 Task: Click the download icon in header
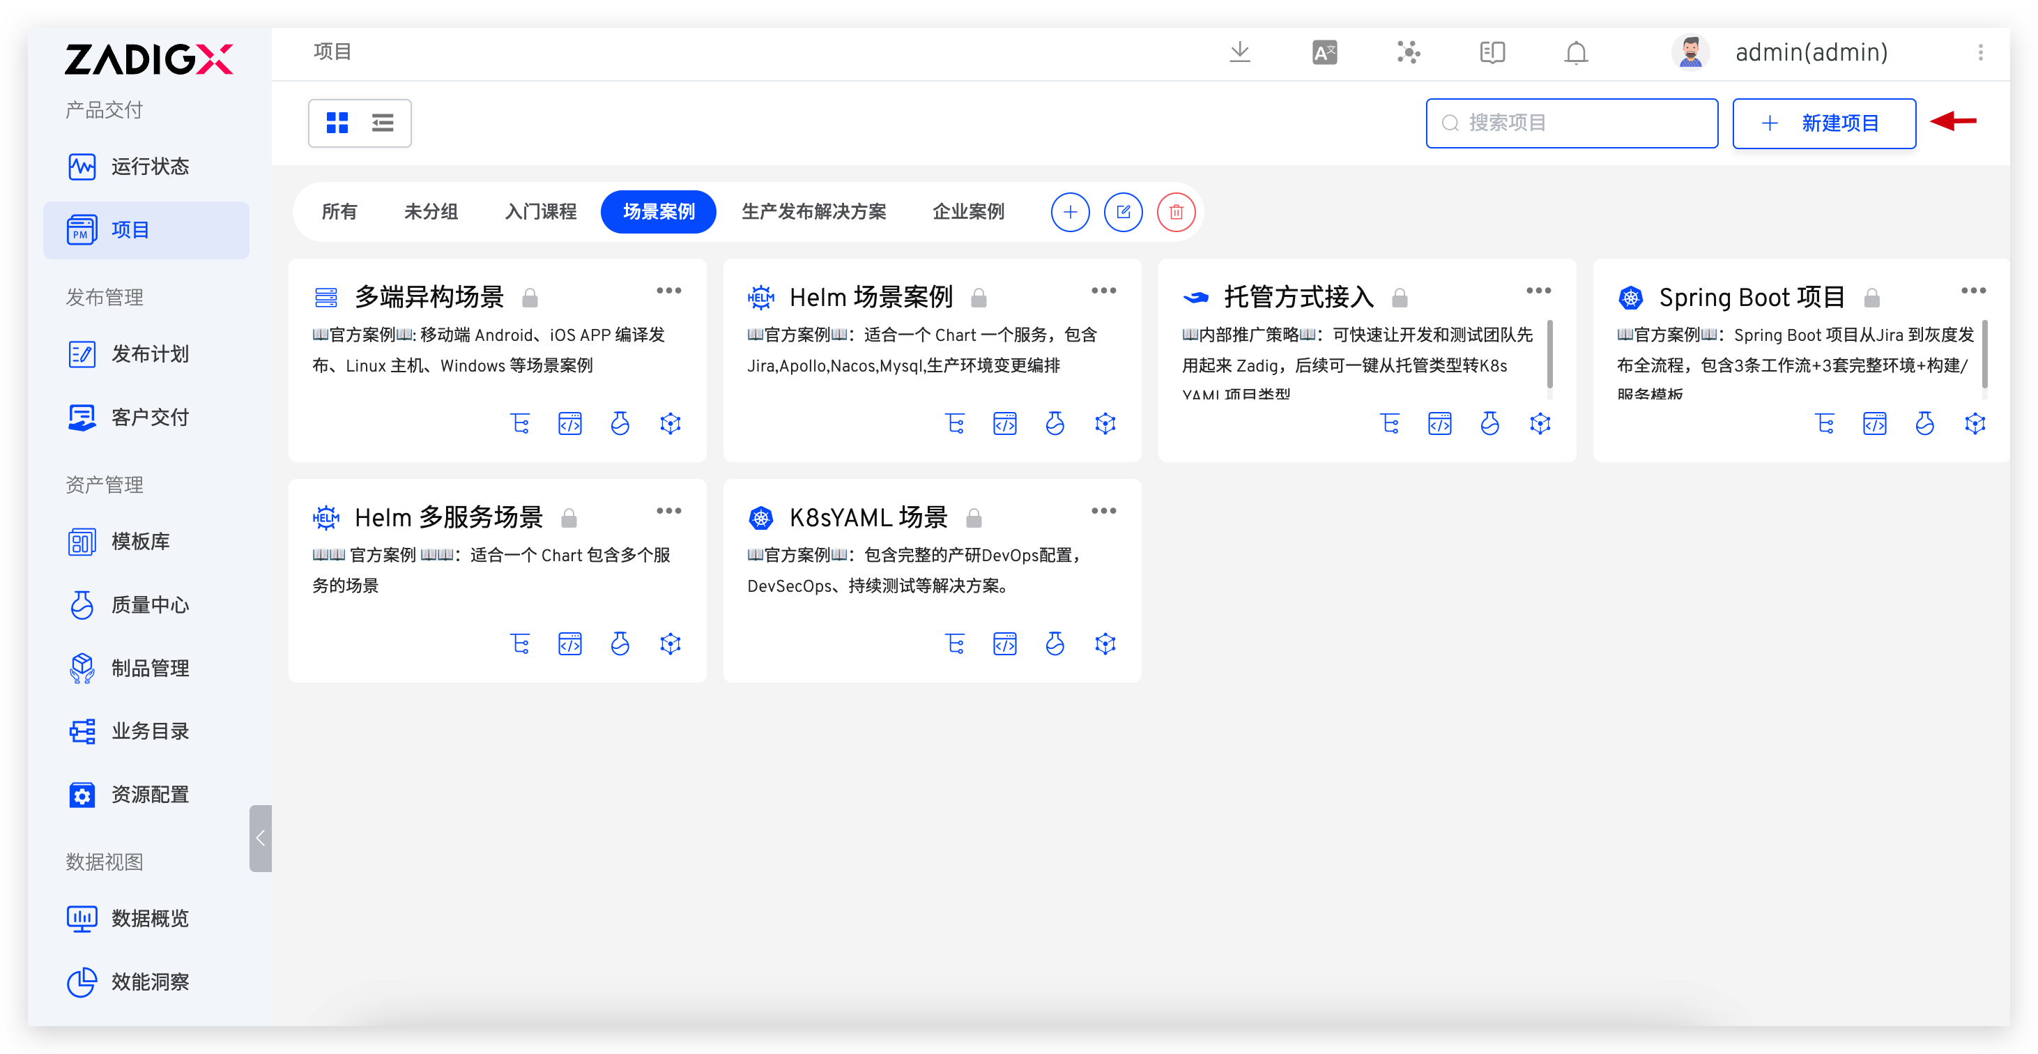[x=1239, y=52]
